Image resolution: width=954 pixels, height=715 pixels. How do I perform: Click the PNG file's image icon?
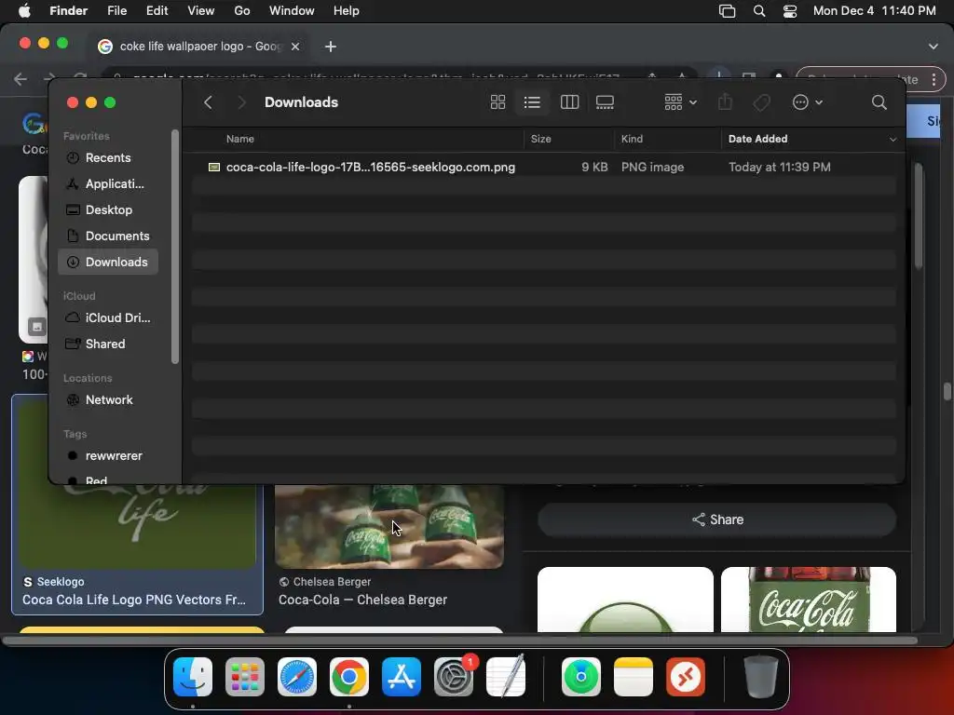click(214, 168)
